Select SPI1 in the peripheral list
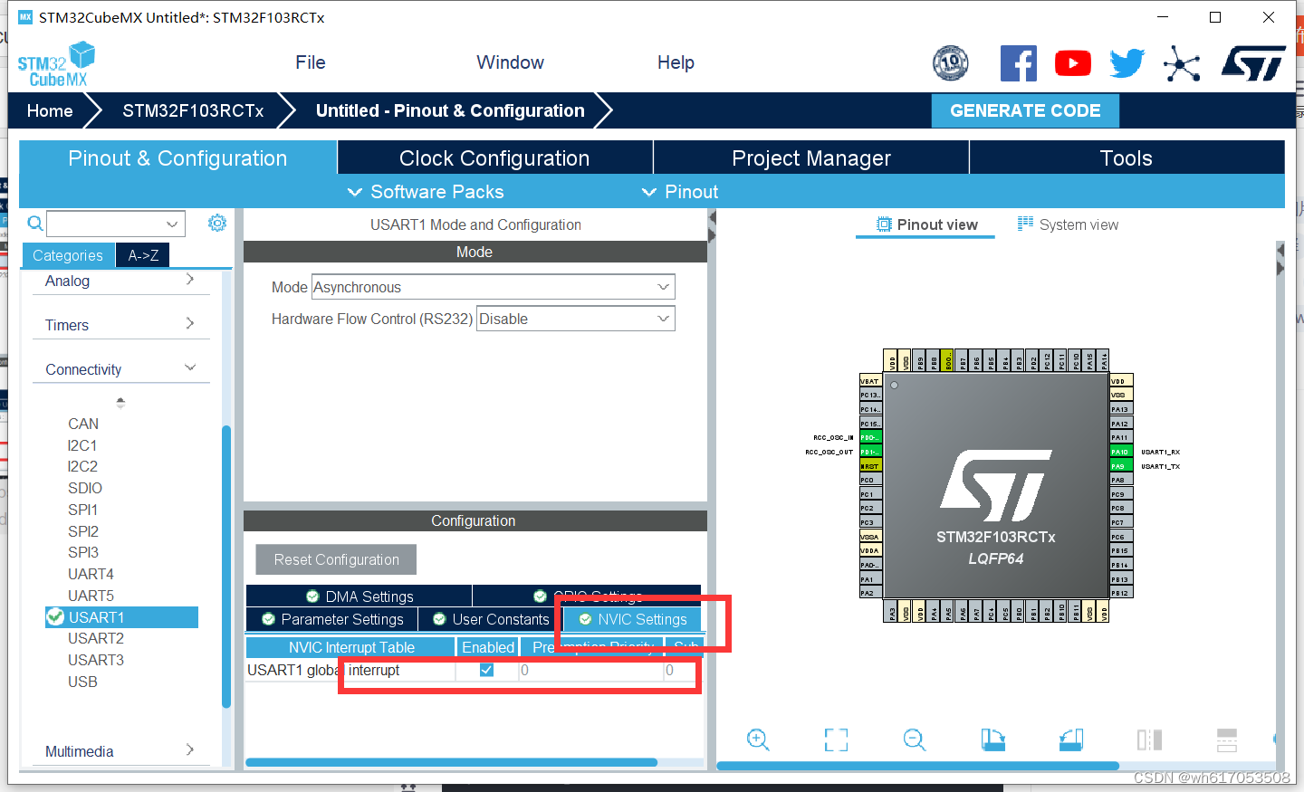Viewport: 1304px width, 792px height. point(83,510)
